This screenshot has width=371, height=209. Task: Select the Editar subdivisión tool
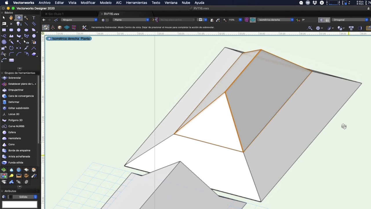(x=19, y=108)
